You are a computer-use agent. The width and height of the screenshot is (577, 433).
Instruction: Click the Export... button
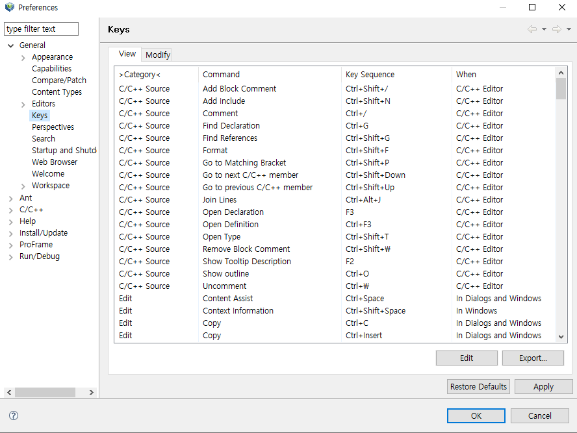533,358
